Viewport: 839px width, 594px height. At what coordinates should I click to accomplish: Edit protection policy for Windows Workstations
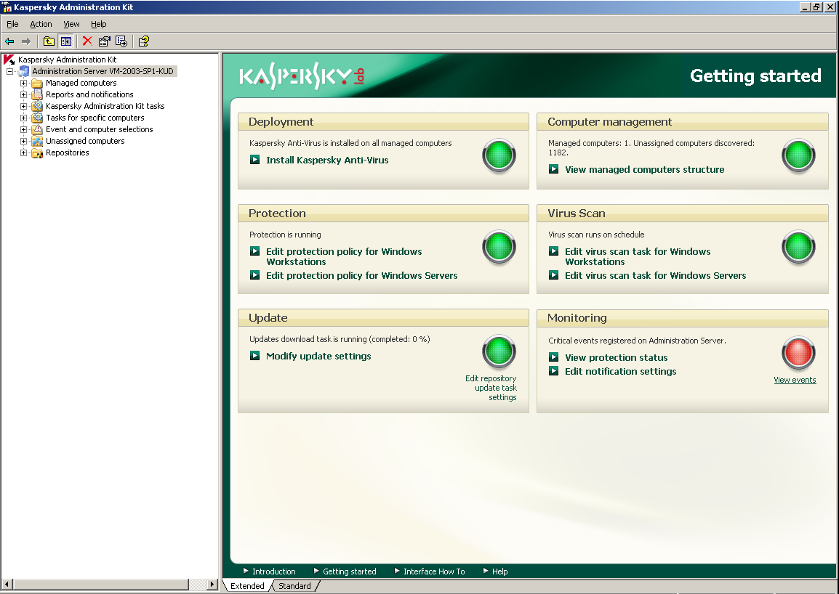344,256
